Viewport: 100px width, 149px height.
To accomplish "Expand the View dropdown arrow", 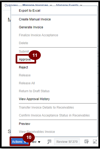I will pyautogui.click(x=39, y=142).
